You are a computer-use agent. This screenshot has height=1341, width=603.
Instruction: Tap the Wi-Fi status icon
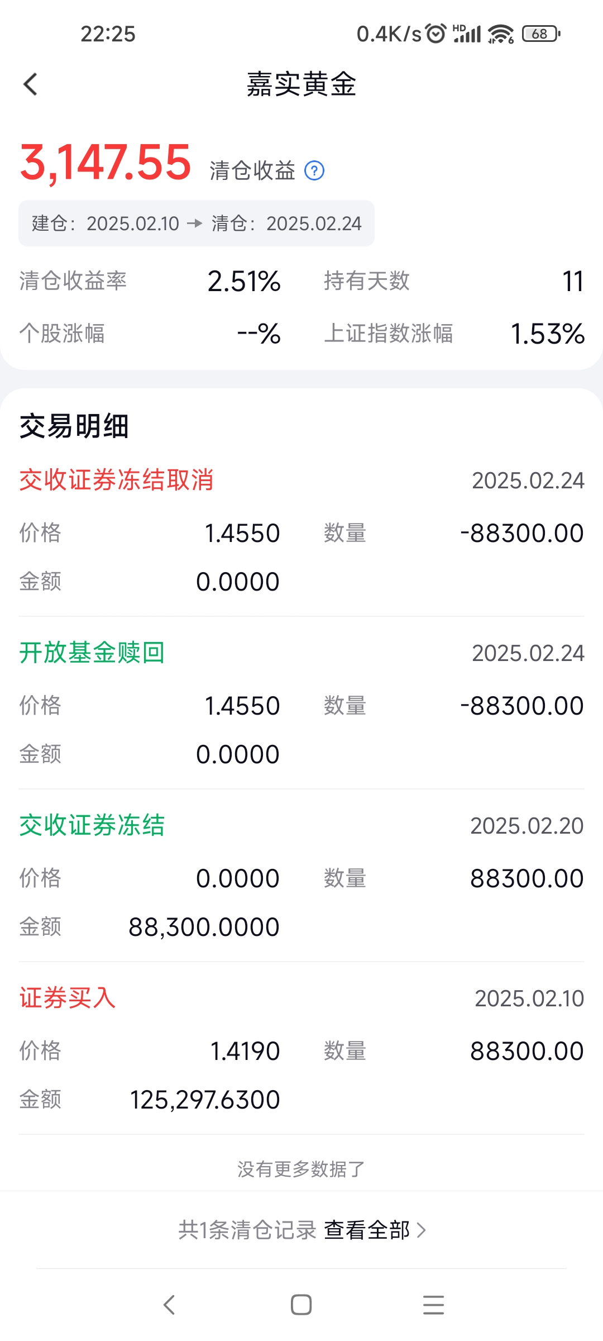(x=501, y=34)
